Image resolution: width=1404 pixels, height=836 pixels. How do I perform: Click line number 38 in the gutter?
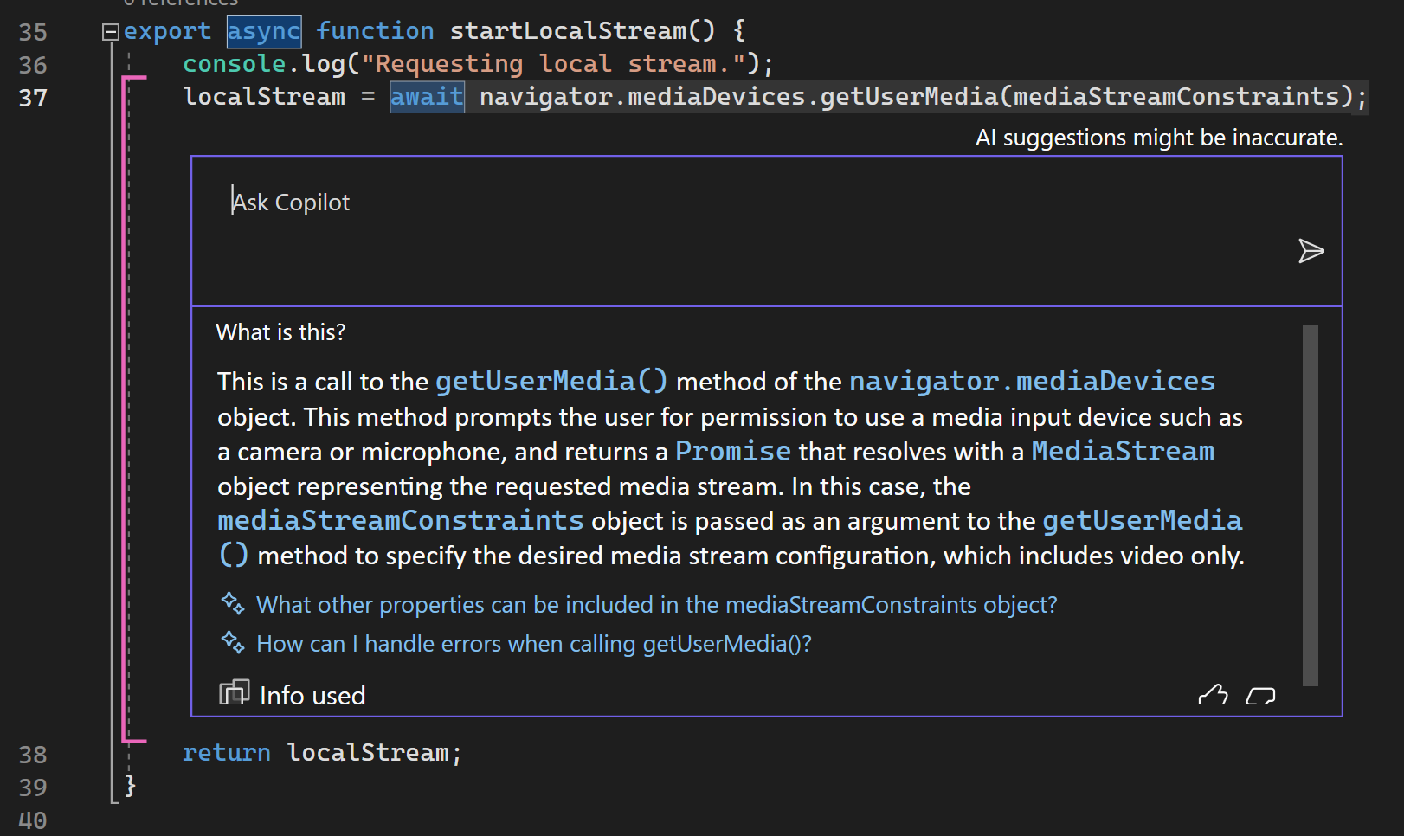[33, 755]
